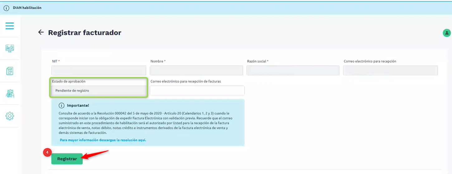Select the Razón social field
452x174 pixels.
point(293,70)
